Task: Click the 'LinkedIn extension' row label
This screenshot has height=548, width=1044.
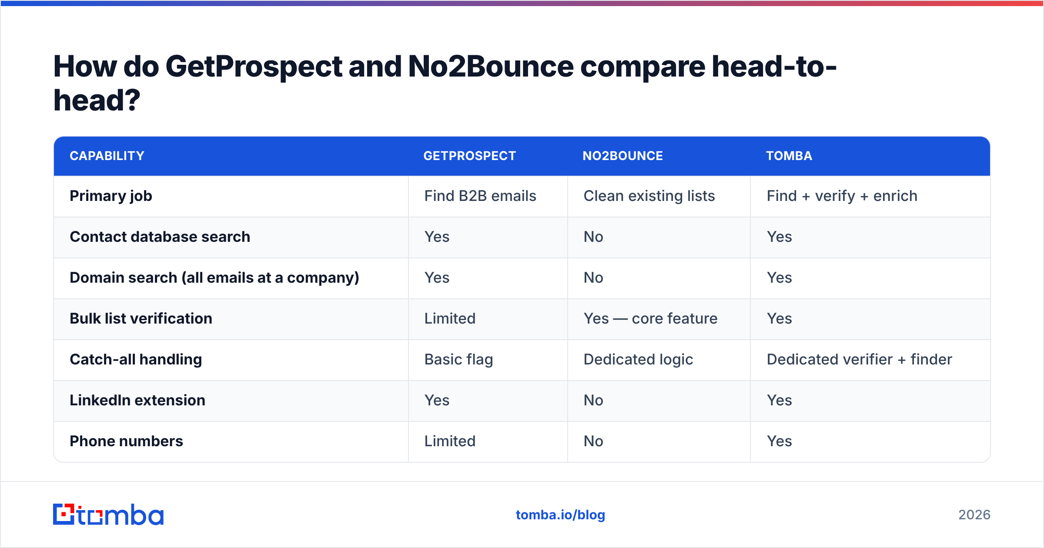Action: point(137,401)
